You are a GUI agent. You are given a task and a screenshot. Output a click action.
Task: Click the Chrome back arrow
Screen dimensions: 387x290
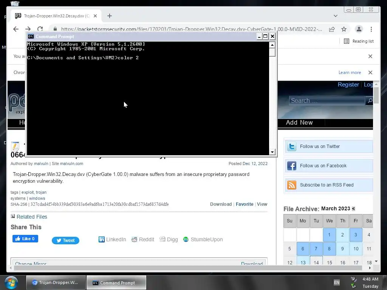click(16, 29)
